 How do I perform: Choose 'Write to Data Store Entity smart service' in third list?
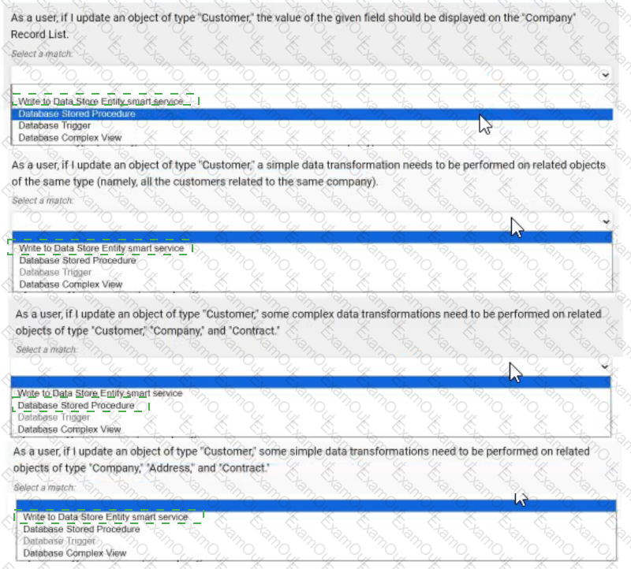(x=100, y=393)
